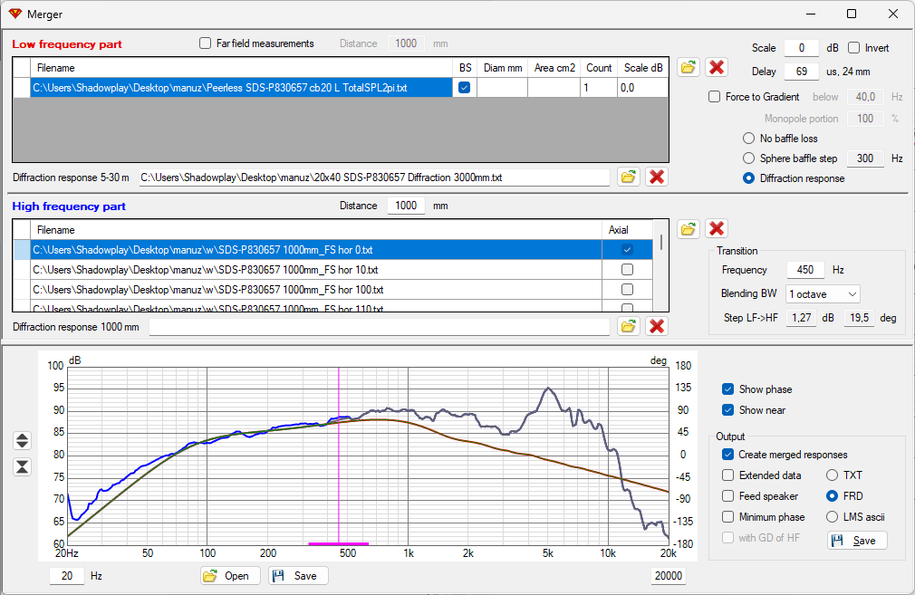Mark hor 100.txt as Axial

tap(627, 289)
